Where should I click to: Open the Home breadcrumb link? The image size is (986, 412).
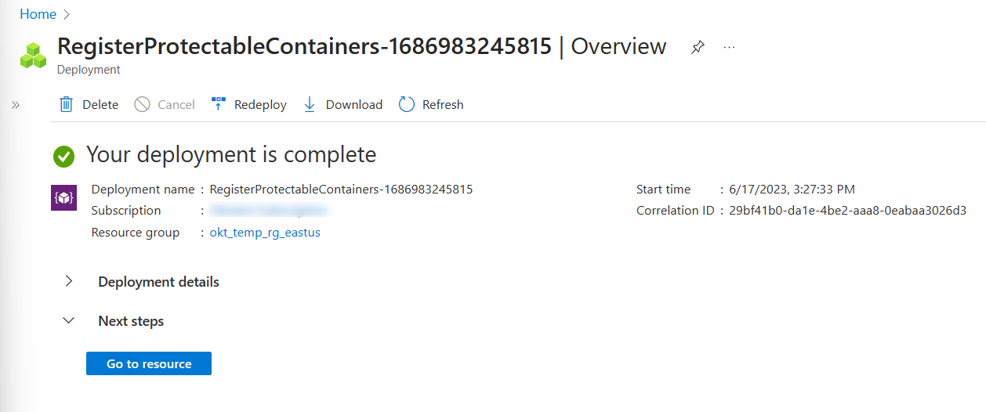pyautogui.click(x=38, y=14)
